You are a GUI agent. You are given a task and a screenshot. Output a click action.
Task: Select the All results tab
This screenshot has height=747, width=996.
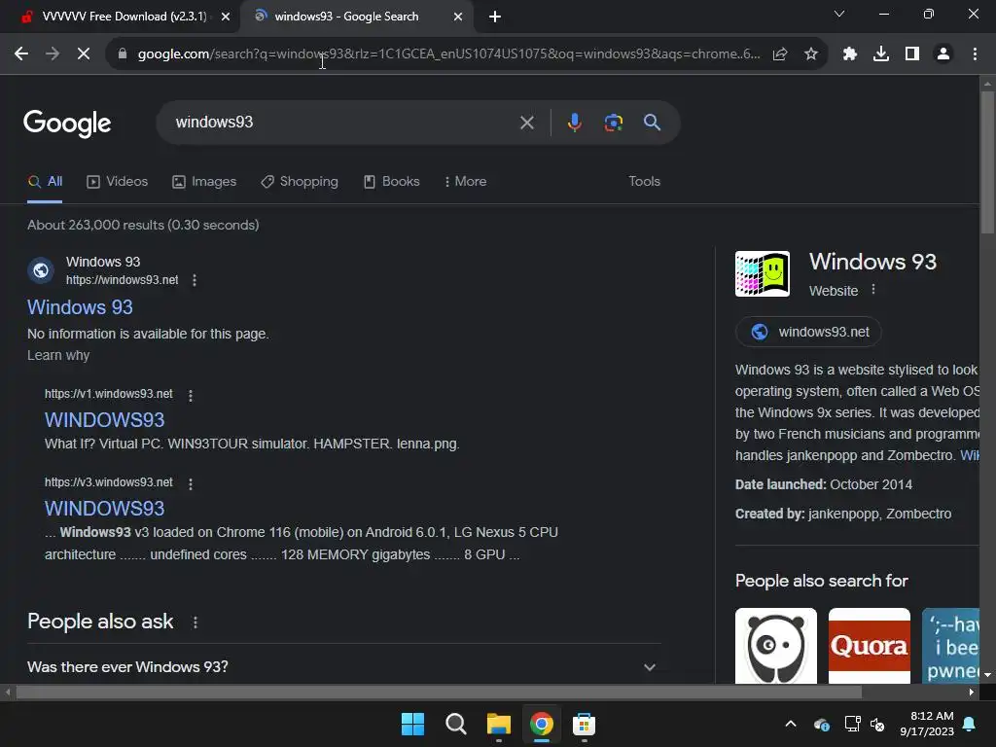point(45,182)
